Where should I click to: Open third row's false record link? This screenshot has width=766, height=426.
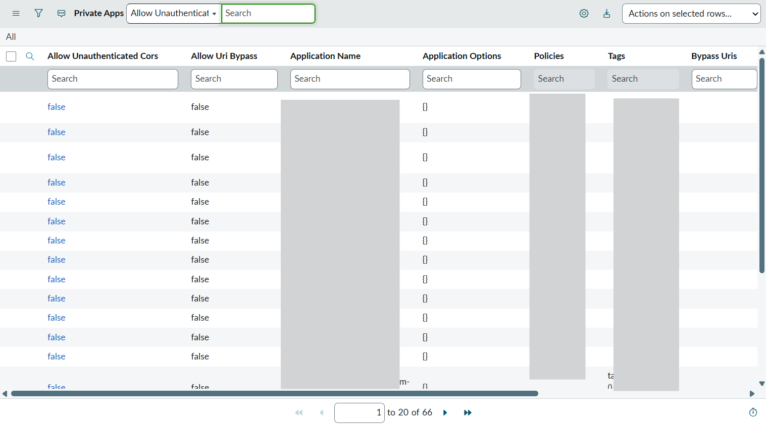click(57, 157)
